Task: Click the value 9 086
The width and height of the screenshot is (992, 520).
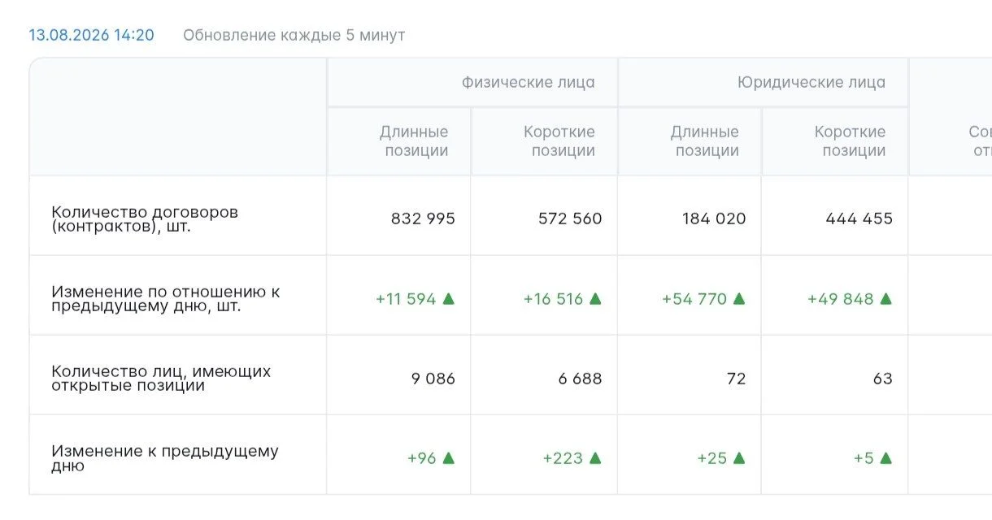Action: coord(433,378)
